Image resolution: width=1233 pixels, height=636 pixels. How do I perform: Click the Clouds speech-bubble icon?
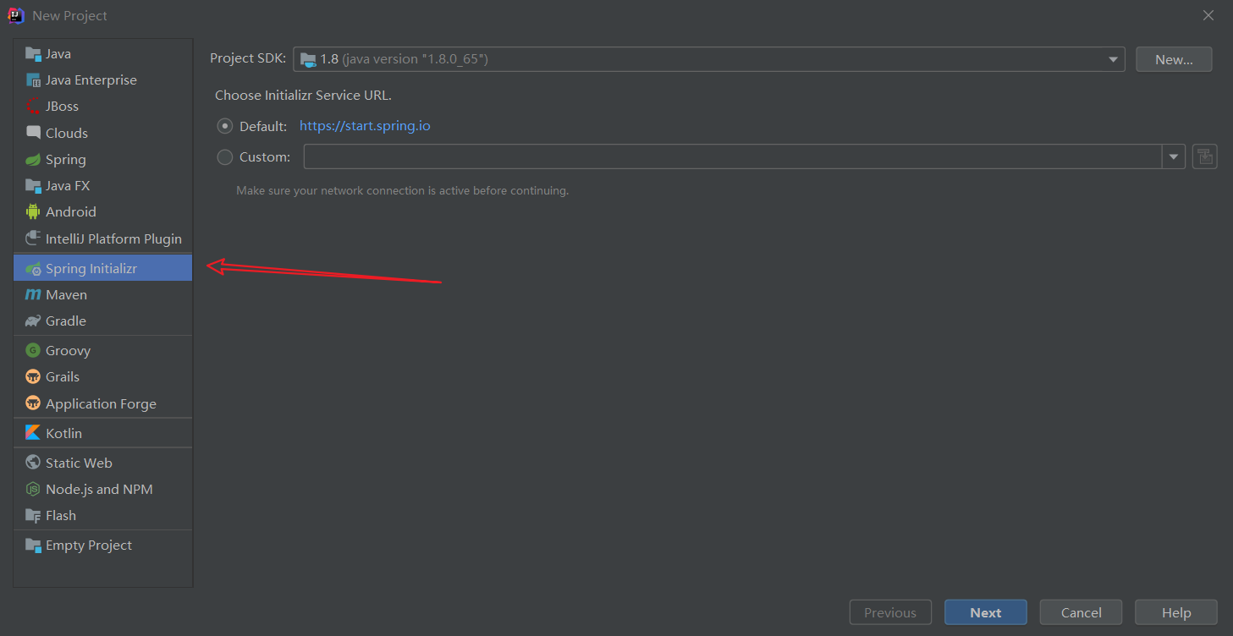pos(33,133)
